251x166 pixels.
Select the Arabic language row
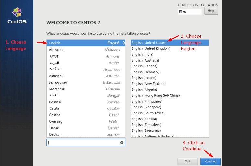(86, 63)
